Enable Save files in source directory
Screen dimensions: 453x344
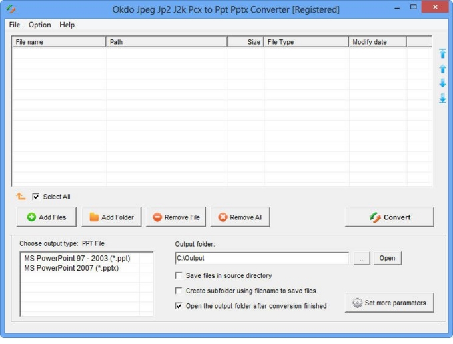pos(179,275)
